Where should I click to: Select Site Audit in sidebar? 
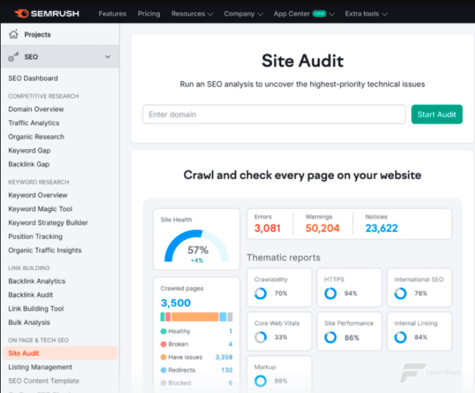pos(60,353)
